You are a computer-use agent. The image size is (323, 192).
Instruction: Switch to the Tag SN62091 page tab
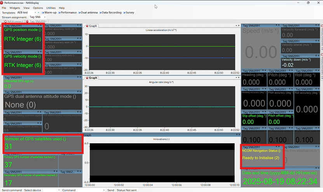[x=37, y=21]
